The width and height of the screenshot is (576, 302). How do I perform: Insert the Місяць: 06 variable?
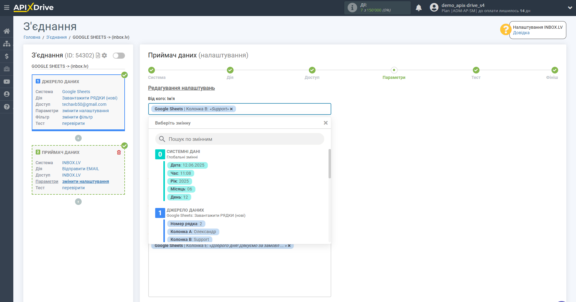[x=181, y=189]
